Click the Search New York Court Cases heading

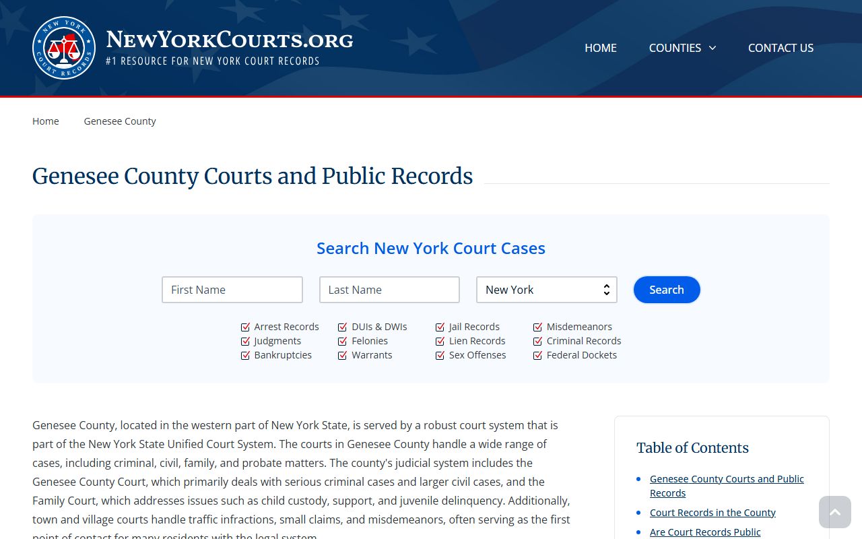[x=431, y=248]
